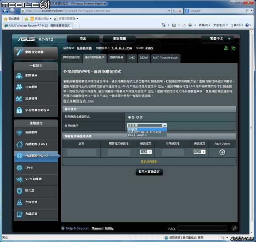Click the 觸發程式通訊埠 trigger port input field
256x242 pixels.
[x=119, y=152]
